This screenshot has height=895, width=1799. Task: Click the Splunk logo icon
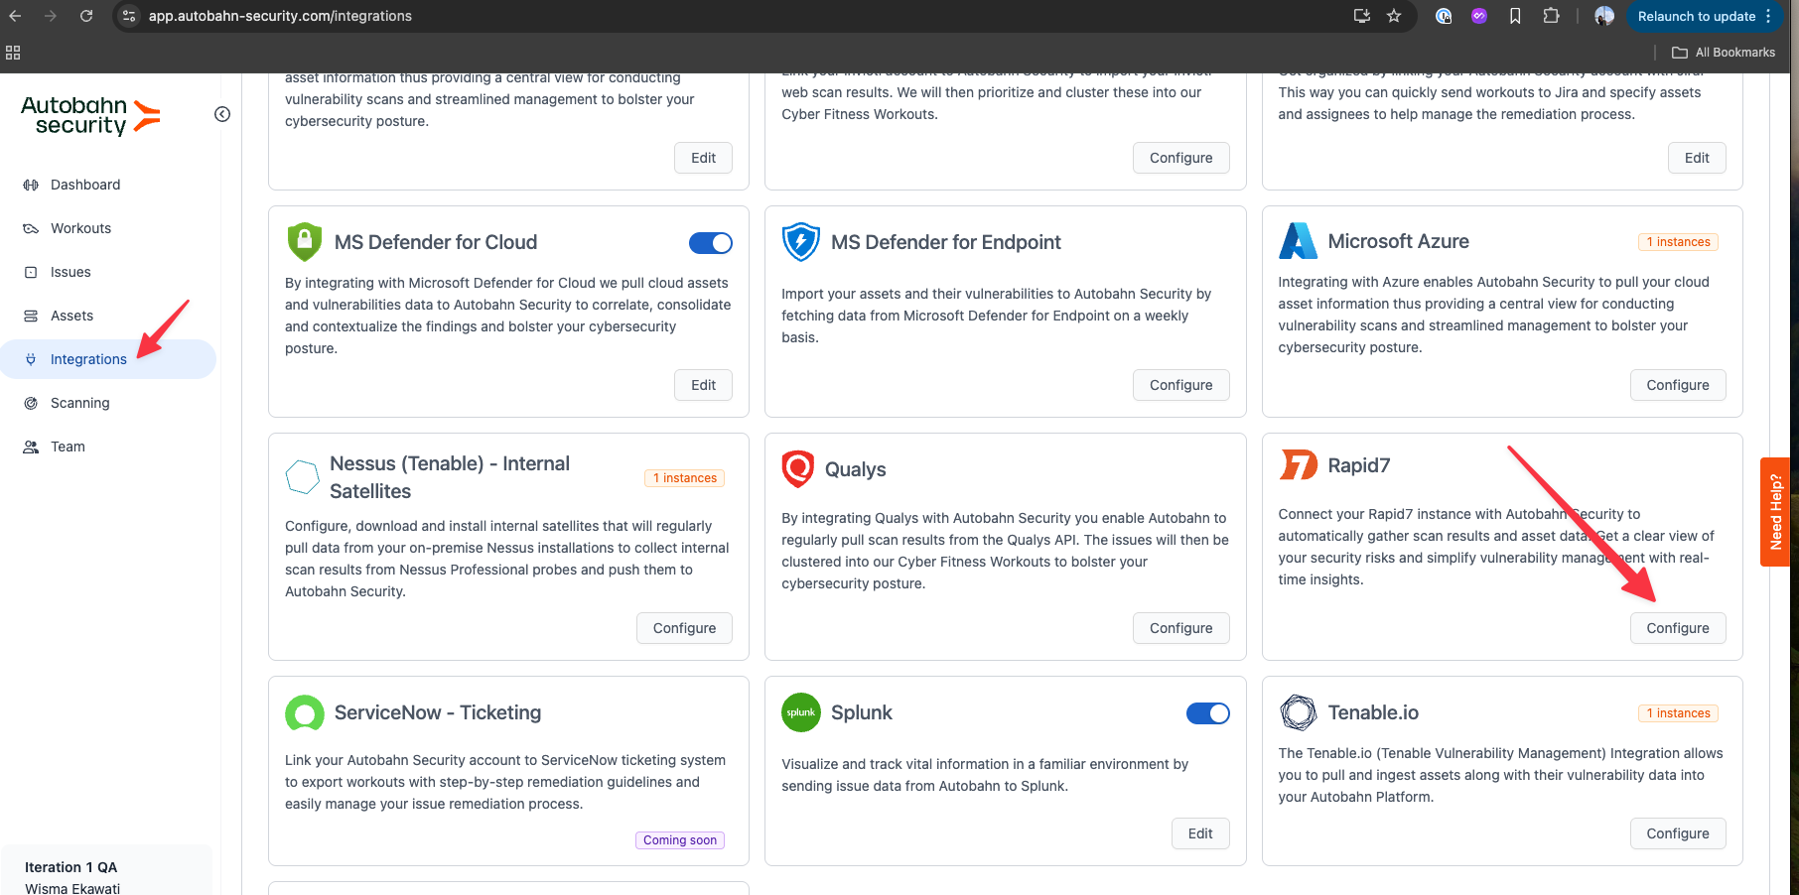801,712
